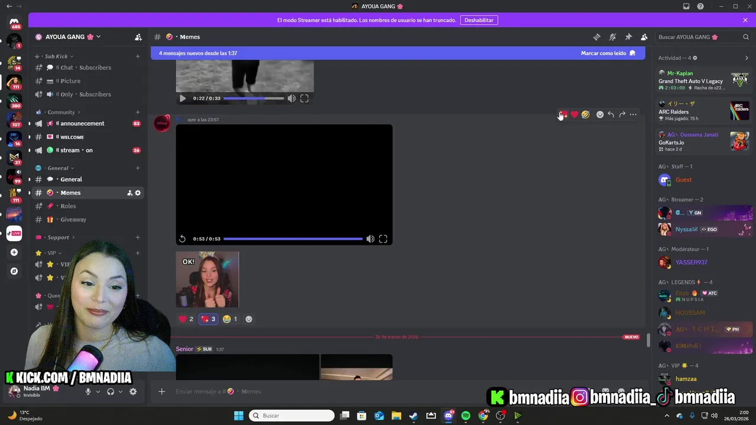Invite people icon next to AYOUA GANG
The image size is (756, 425).
tap(138, 37)
